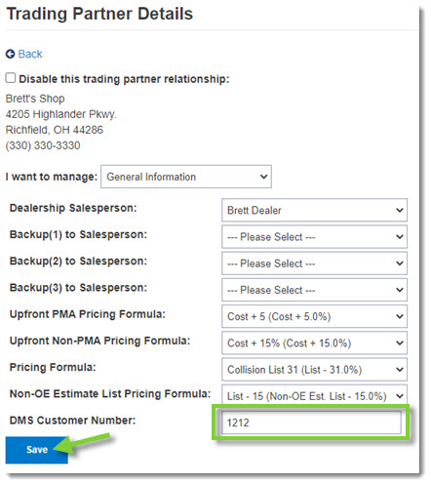Open the Upfront PMA Pricing Formula dropdown
The height and width of the screenshot is (485, 431).
pyautogui.click(x=314, y=316)
